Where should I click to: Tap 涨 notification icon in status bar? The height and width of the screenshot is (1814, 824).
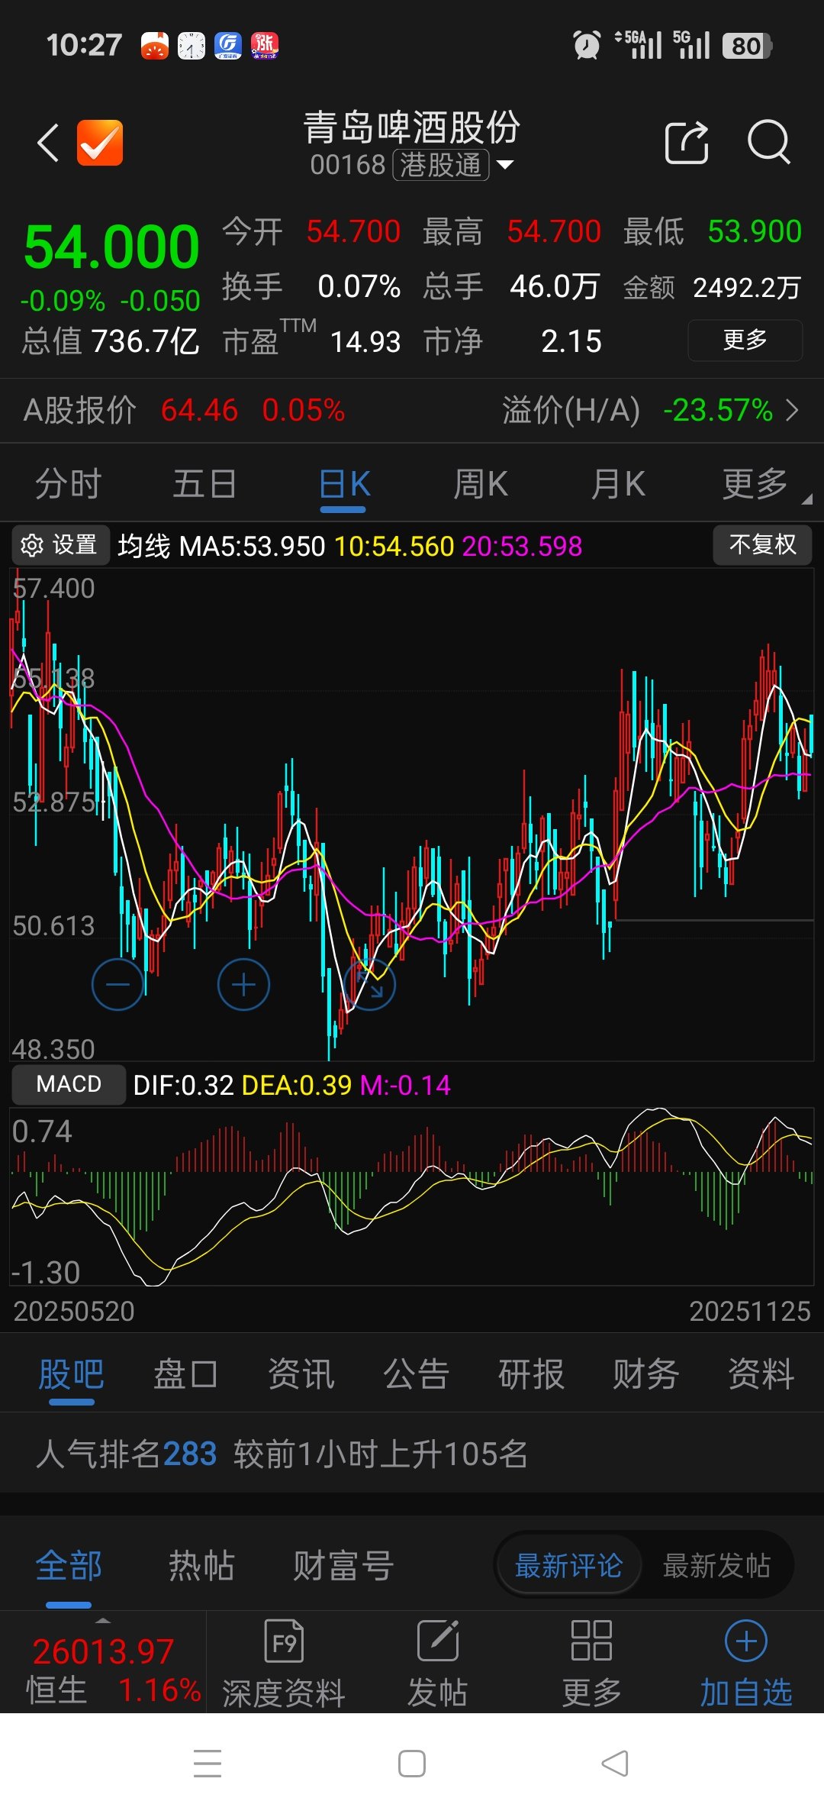pyautogui.click(x=265, y=46)
